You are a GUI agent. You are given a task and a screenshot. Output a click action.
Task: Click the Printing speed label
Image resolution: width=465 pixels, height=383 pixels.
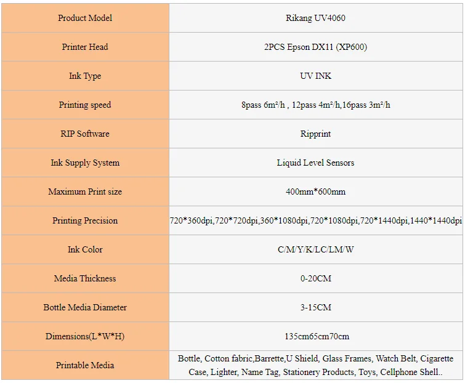85,105
